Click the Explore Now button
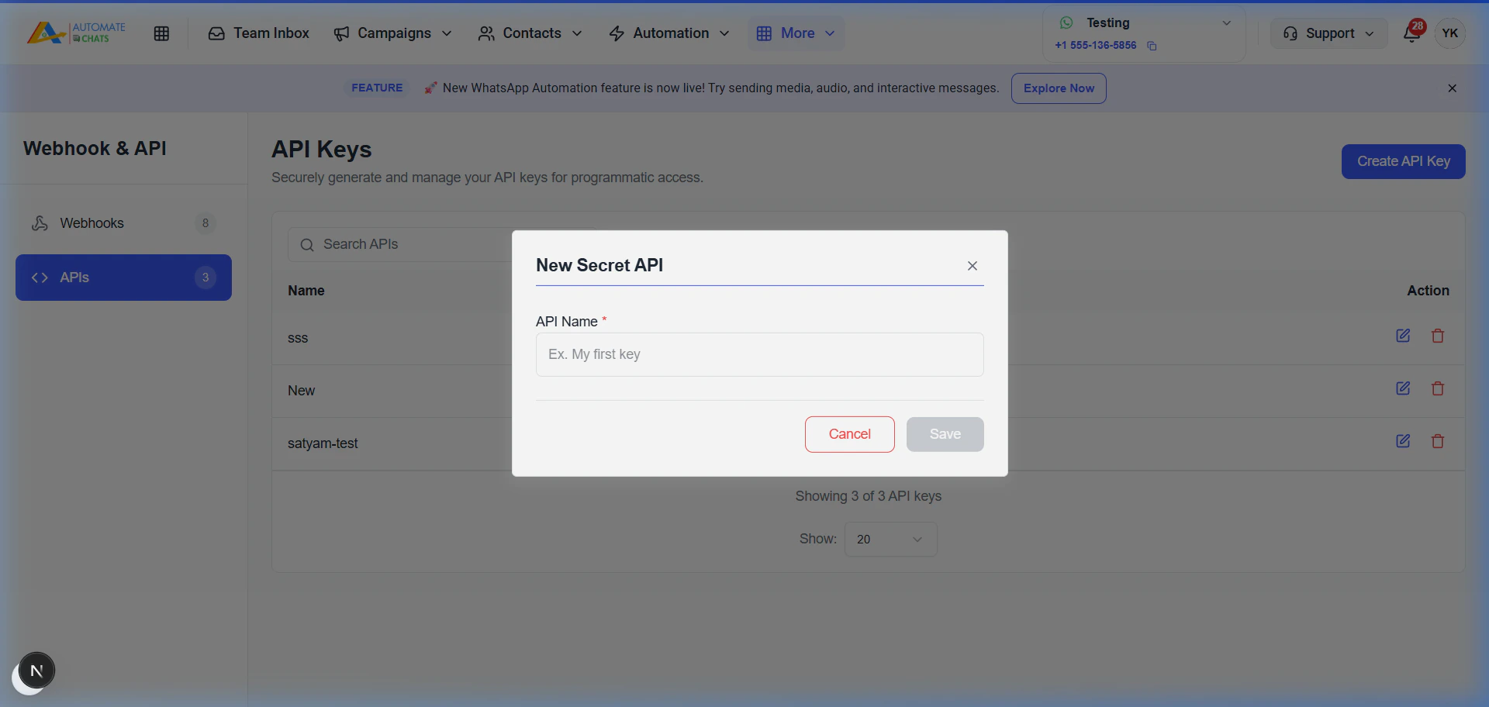 tap(1059, 88)
